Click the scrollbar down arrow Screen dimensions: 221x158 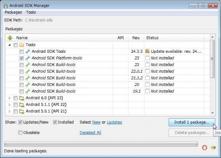pos(212,113)
